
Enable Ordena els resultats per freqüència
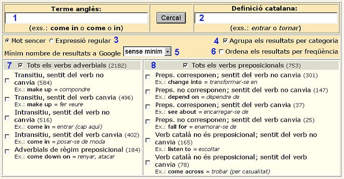[221, 52]
